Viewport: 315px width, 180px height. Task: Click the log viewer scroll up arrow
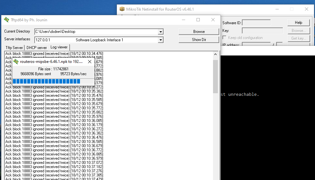tap(215, 54)
